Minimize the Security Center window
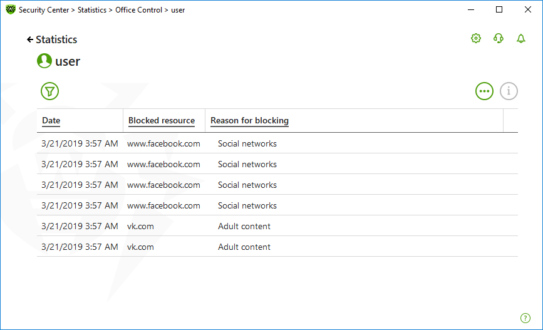Image resolution: width=543 pixels, height=330 pixels. (x=470, y=9)
